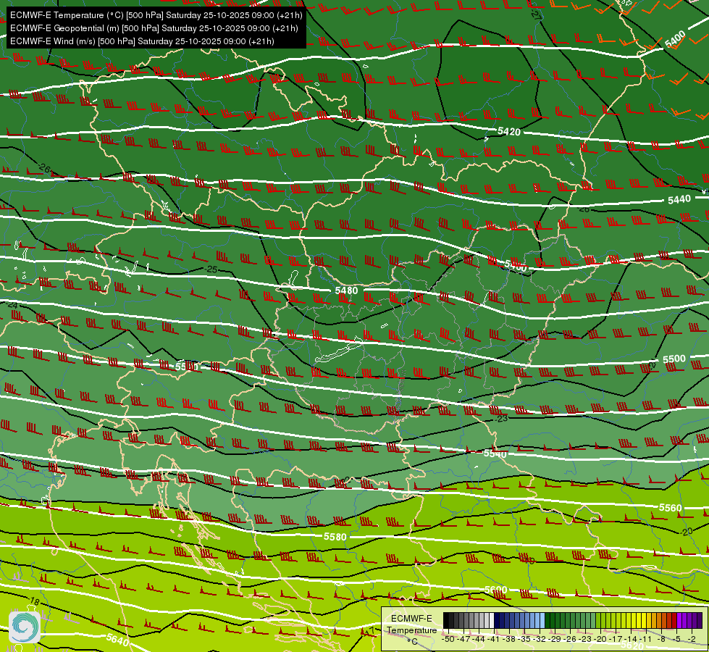Click the -47 legend scale value

click(x=464, y=640)
